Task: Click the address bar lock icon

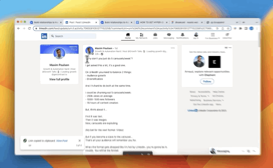Action: (36, 29)
